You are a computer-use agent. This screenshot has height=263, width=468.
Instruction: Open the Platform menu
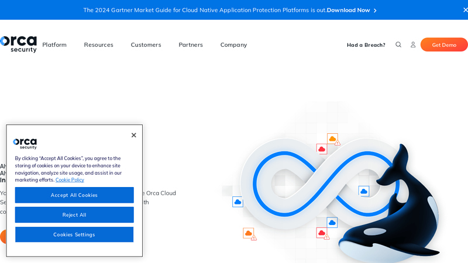54,45
